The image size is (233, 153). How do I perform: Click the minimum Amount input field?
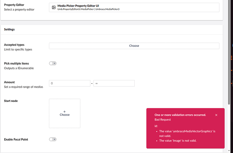click(x=70, y=83)
